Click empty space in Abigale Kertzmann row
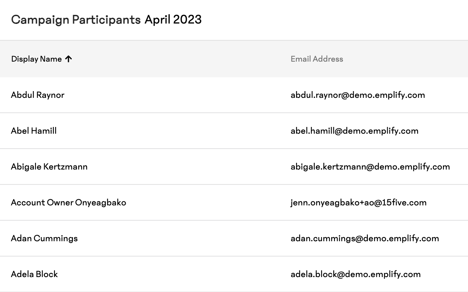468x292 pixels. [189, 167]
